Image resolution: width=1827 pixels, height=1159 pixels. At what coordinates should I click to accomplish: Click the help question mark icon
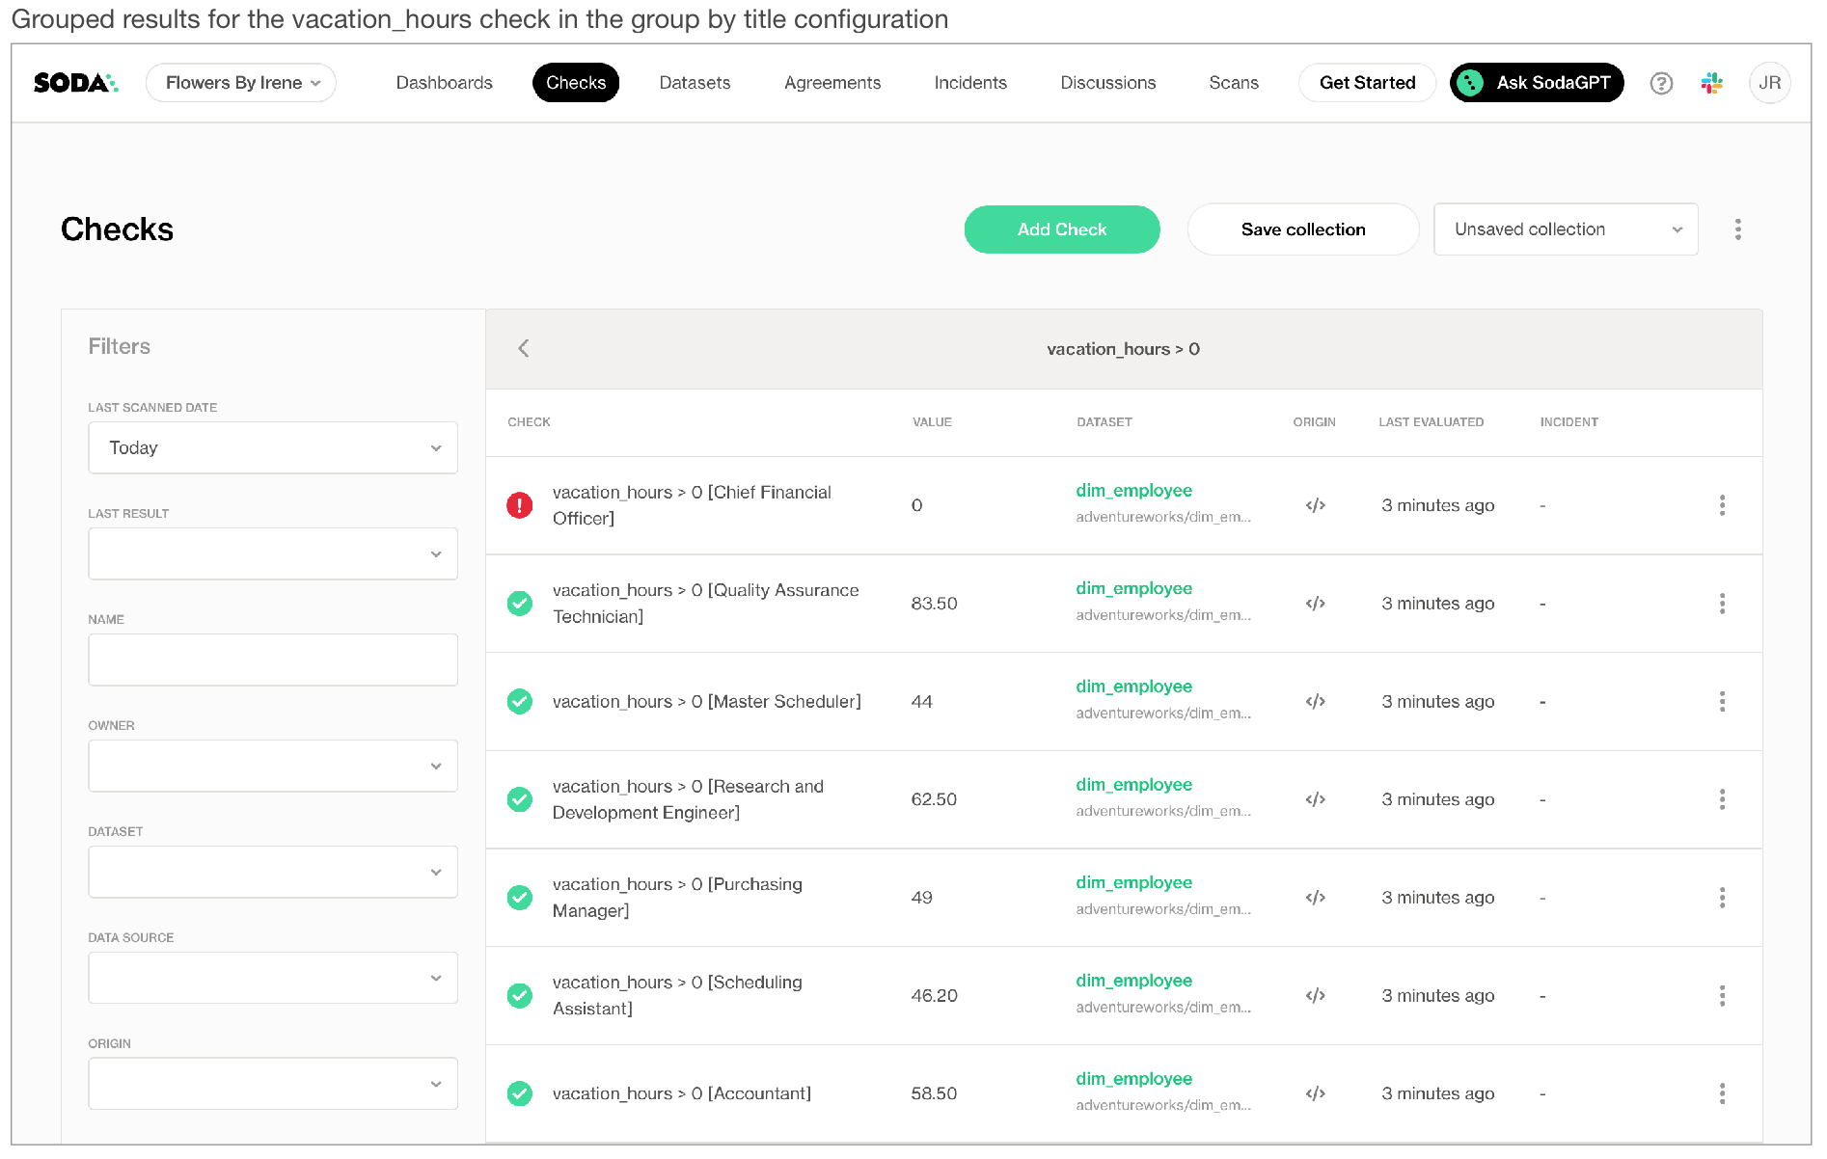pyautogui.click(x=1660, y=83)
